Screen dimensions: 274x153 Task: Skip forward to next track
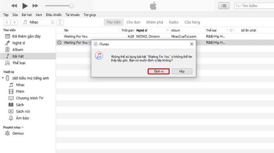pyautogui.click(x=35, y=6)
